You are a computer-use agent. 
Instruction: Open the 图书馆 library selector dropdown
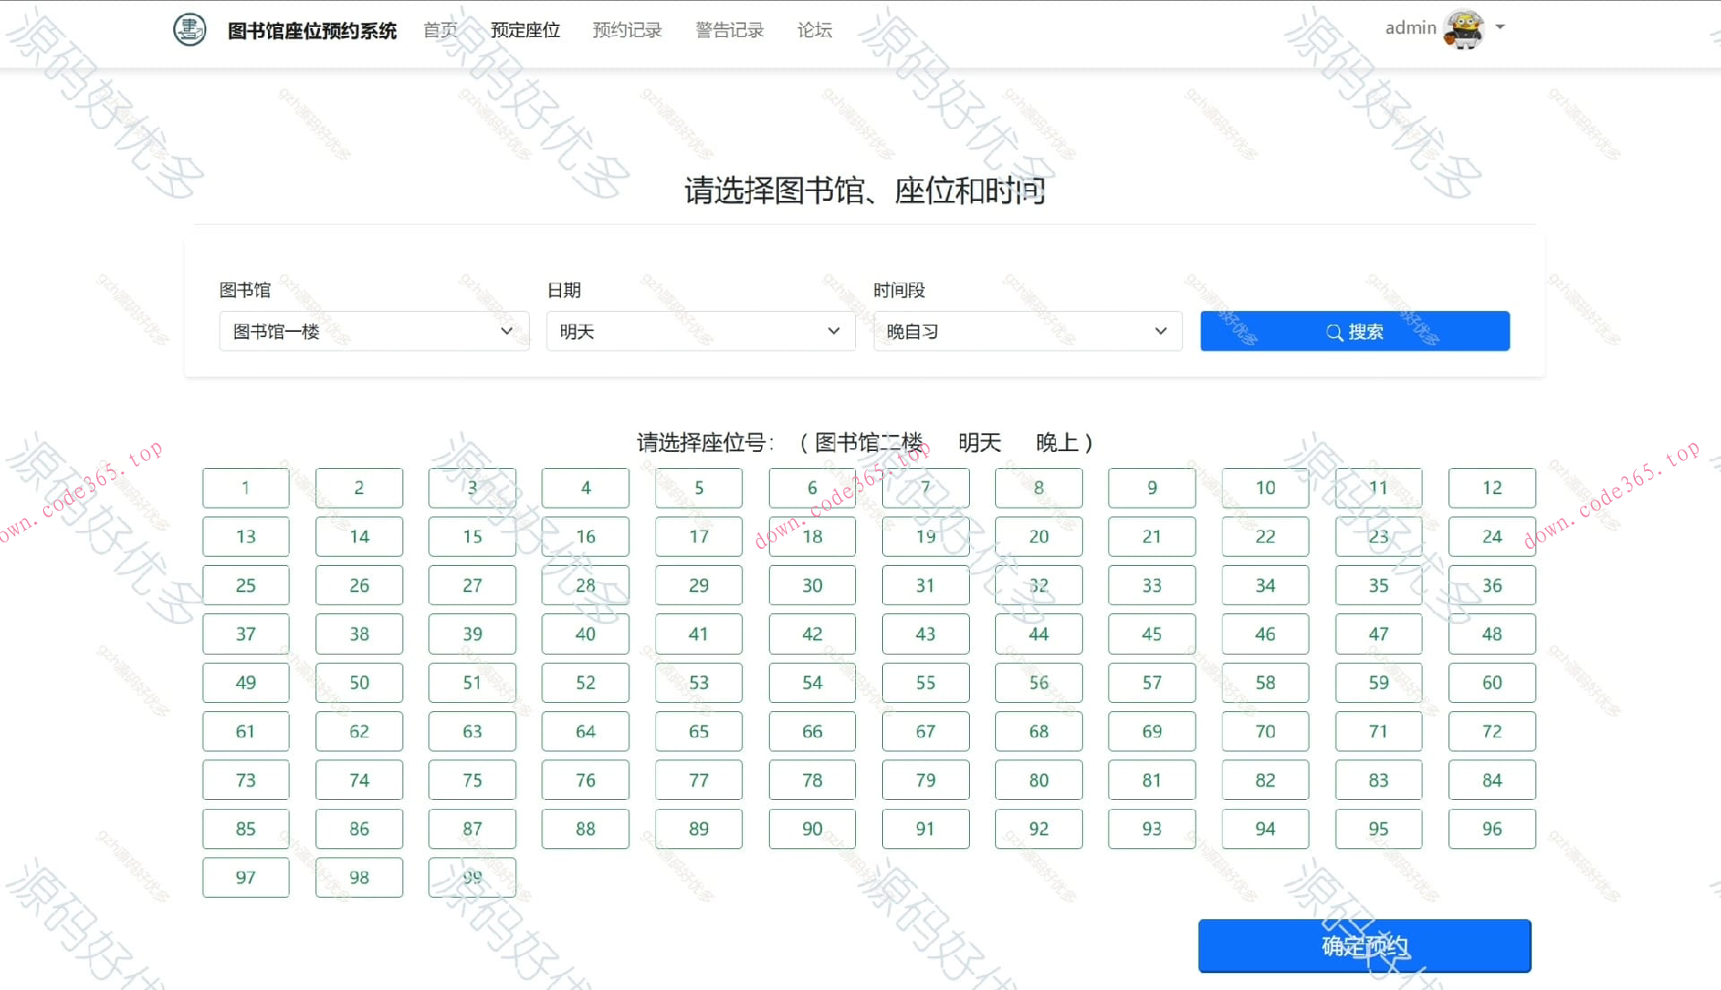(x=374, y=331)
